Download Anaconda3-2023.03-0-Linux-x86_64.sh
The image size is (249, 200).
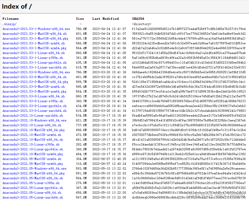coord(34,96)
